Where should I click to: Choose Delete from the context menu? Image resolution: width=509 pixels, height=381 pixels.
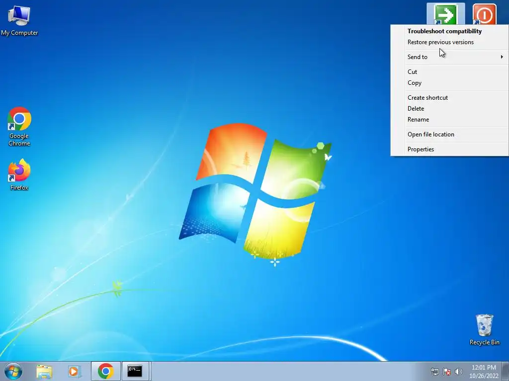tap(449, 109)
